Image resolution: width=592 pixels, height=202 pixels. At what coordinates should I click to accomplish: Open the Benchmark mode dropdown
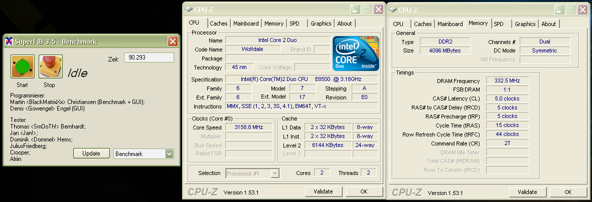(170, 154)
